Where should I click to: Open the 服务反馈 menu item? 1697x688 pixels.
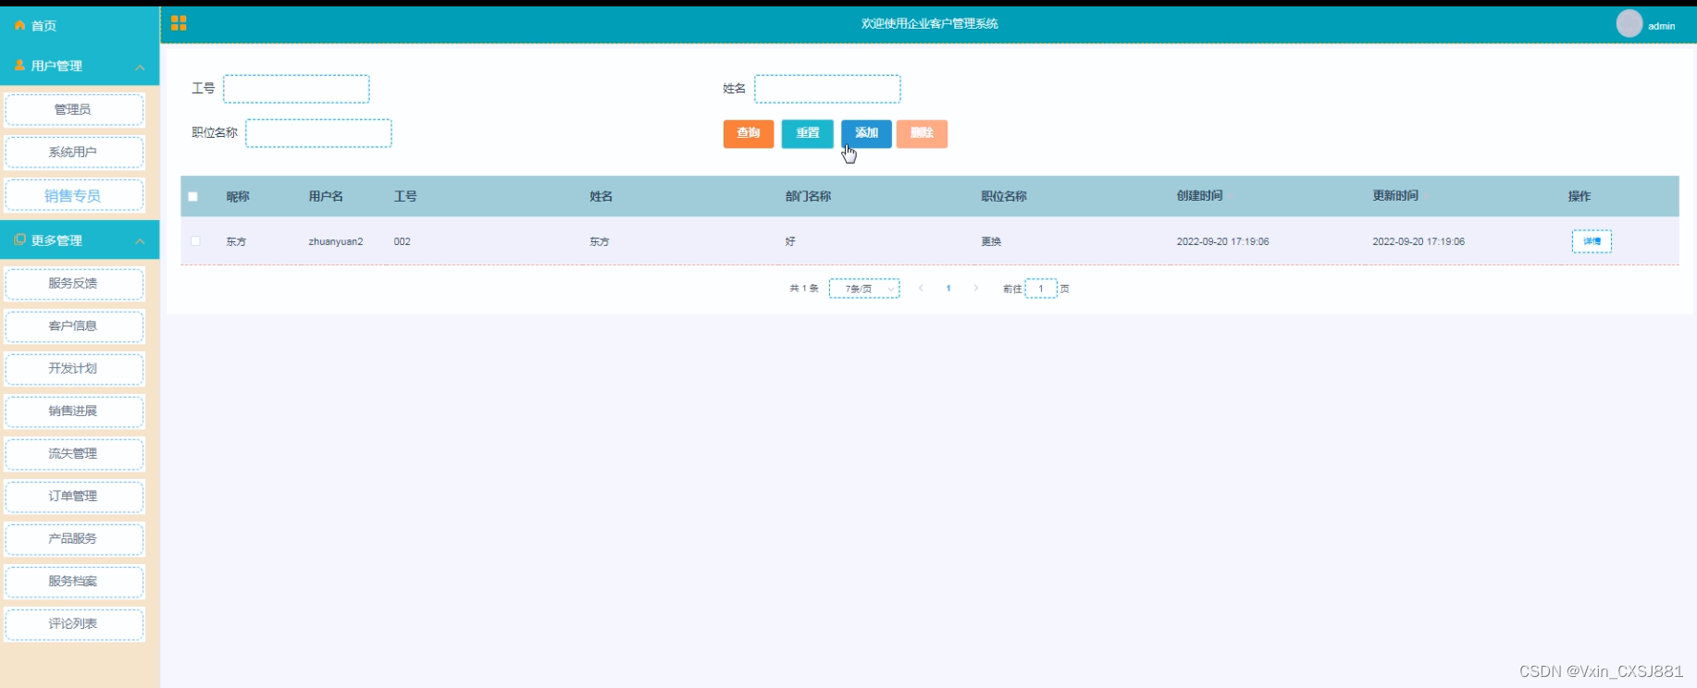pyautogui.click(x=74, y=283)
